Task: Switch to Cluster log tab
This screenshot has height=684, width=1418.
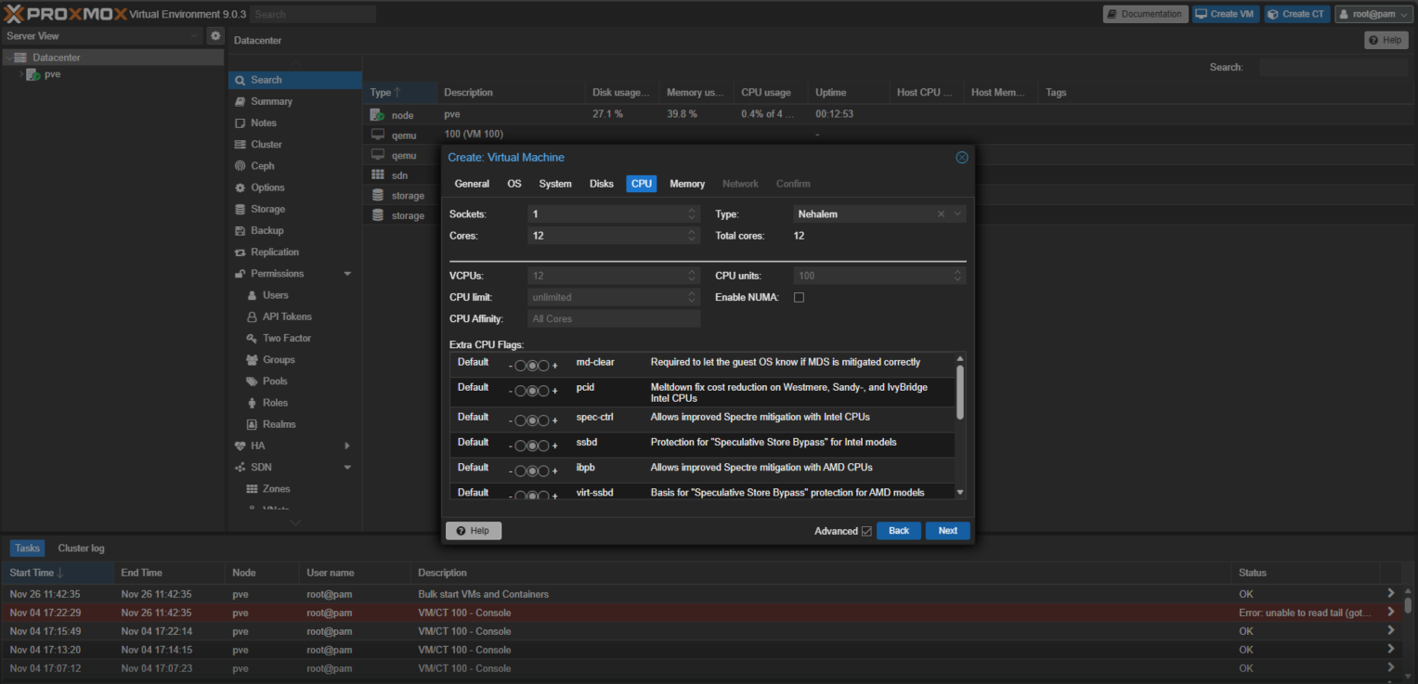Action: (x=81, y=548)
